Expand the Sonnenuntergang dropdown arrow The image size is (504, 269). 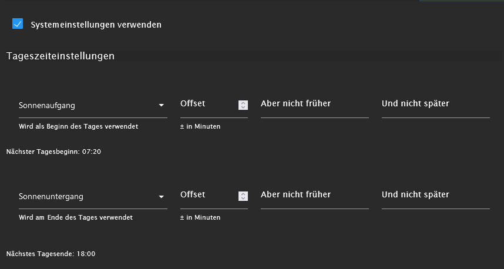coord(161,197)
